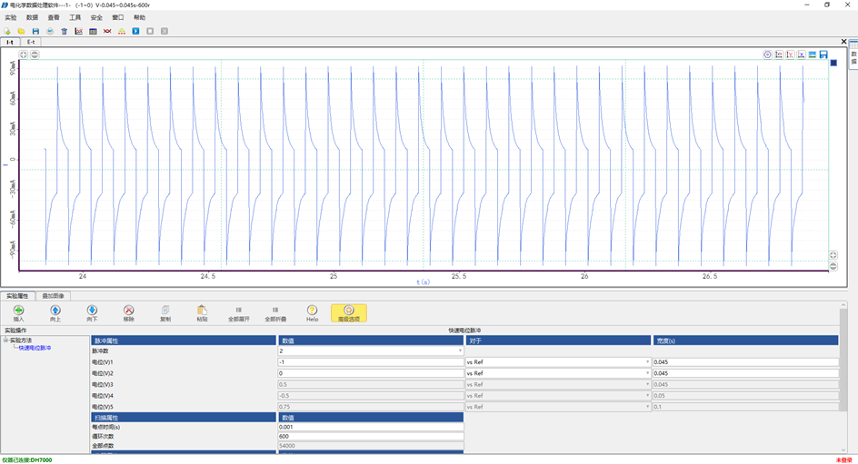Viewport: 858px width, 464px height.
Task: Click the 全部展开 expand all button
Action: [x=238, y=313]
